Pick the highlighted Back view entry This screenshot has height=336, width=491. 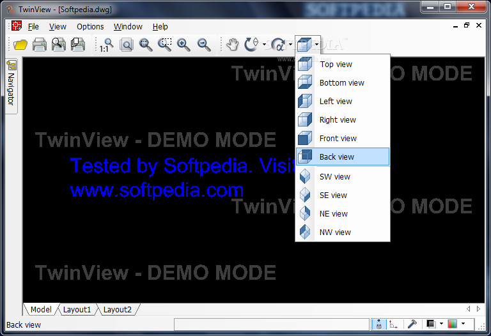[343, 157]
